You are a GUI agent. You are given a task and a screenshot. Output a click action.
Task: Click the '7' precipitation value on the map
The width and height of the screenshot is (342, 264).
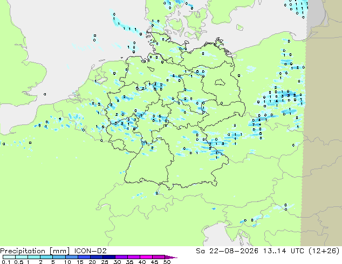[253, 125]
